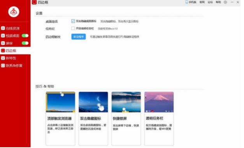244x148 pixels.
Task: Click the firefly logo in the sidebar
Action: pyautogui.click(x=14, y=12)
